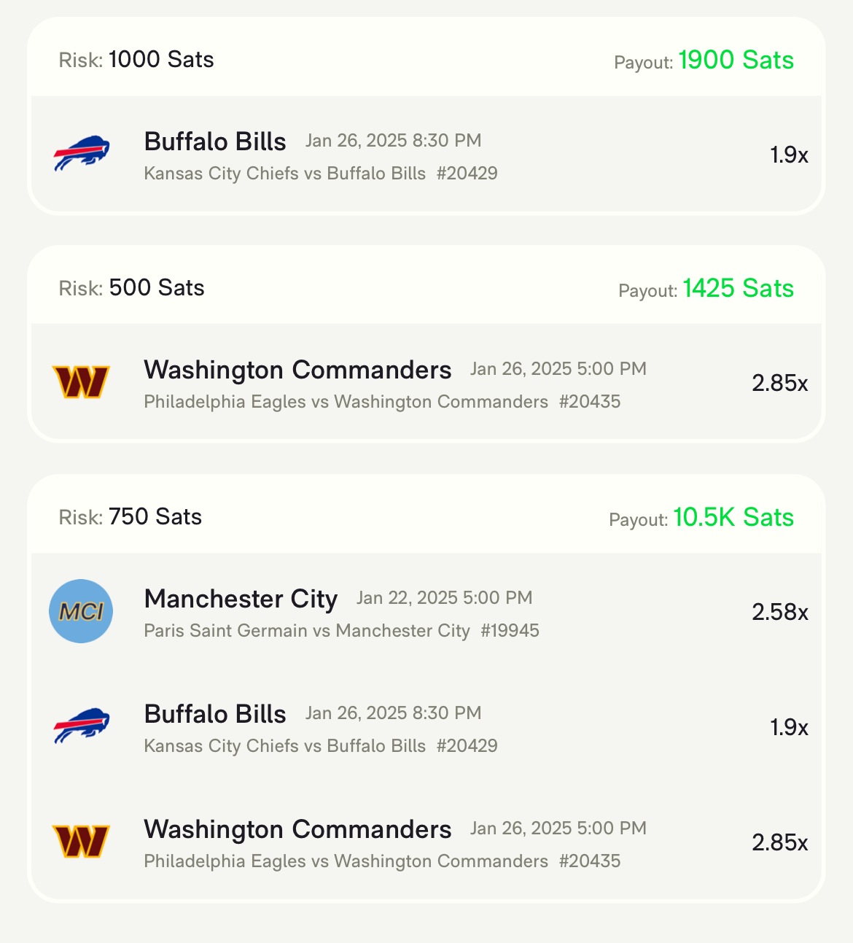
Task: Click Buffalo Bills logo in parlay bet
Action: coord(81,726)
